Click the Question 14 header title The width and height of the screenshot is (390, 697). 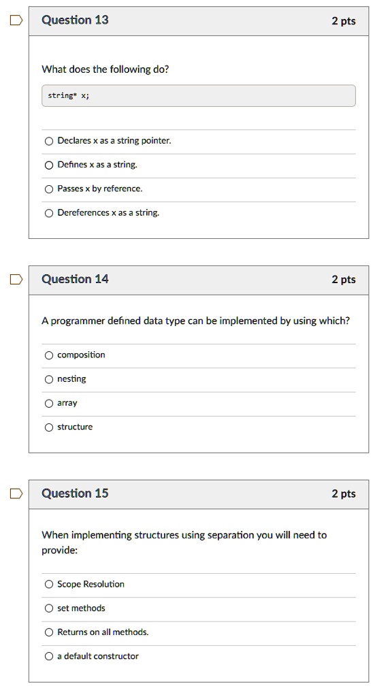75,279
